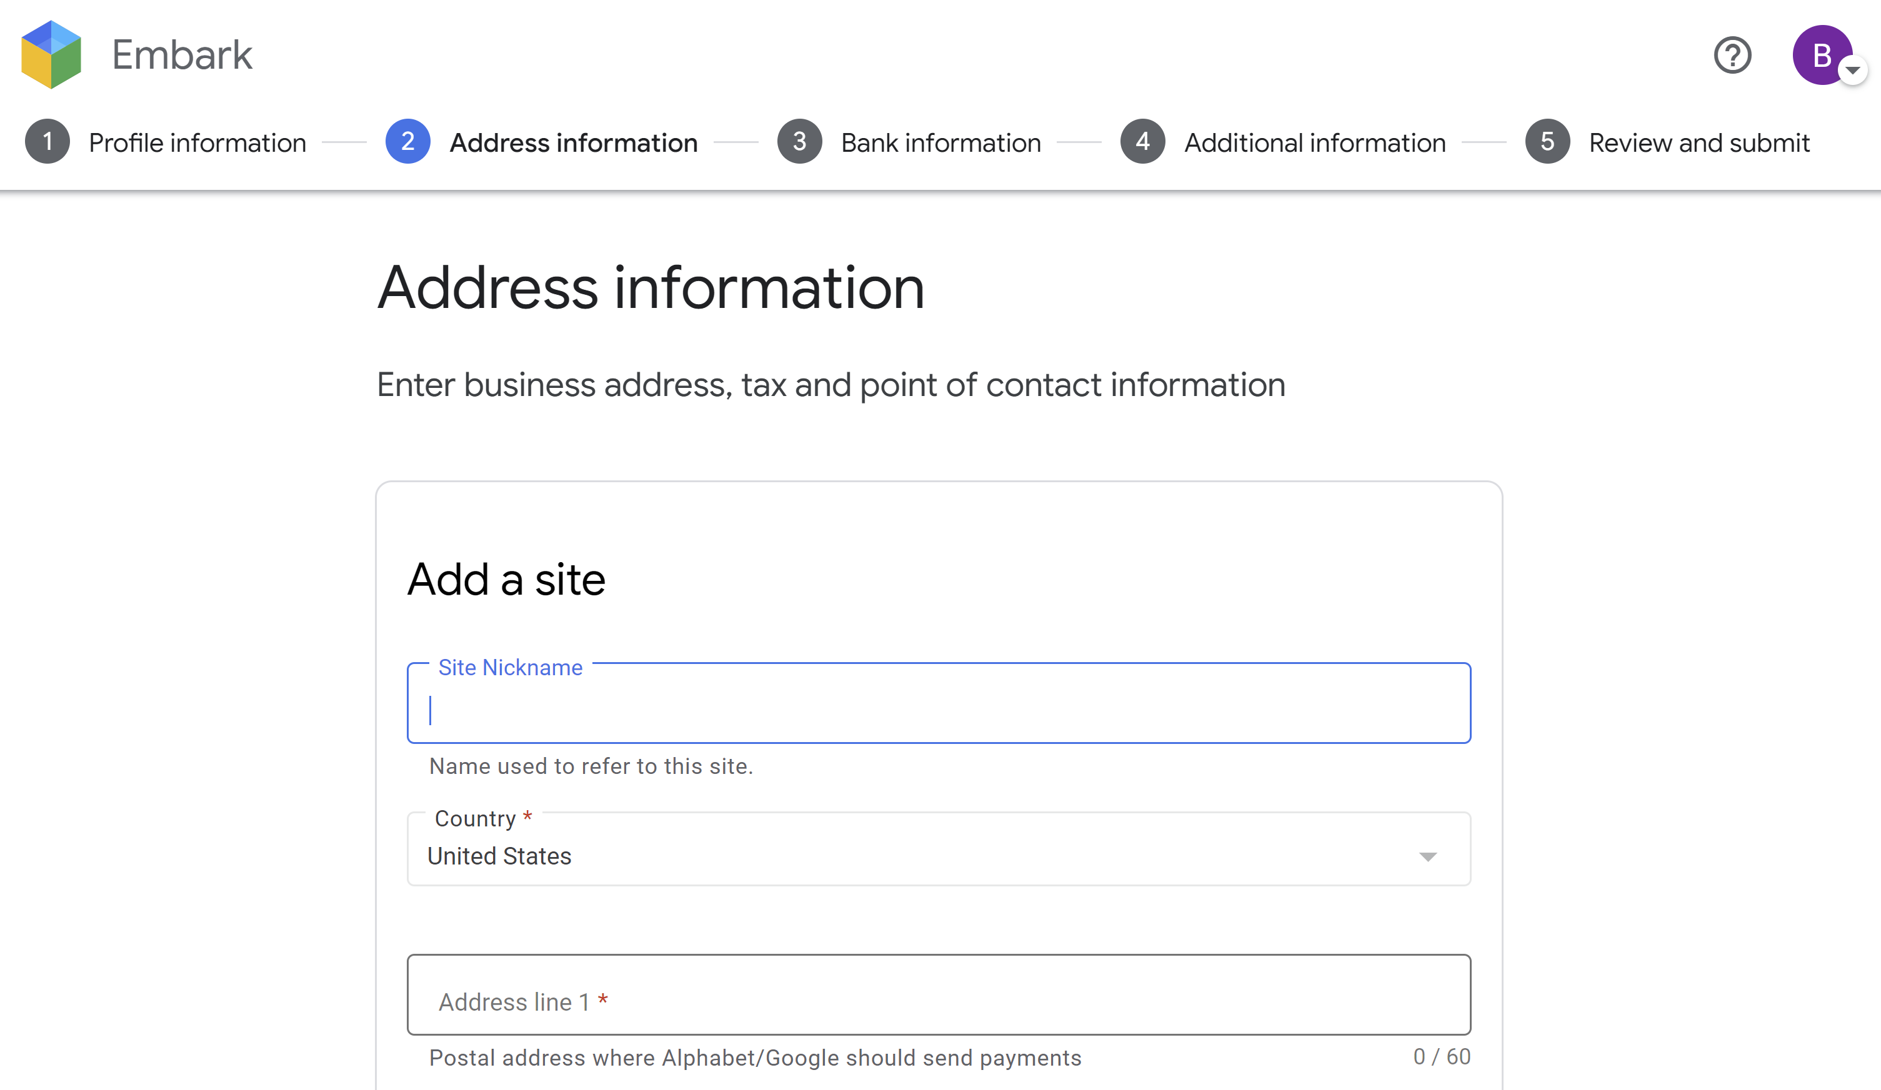1881x1090 pixels.
Task: Select the step 3 number circle
Action: point(799,142)
